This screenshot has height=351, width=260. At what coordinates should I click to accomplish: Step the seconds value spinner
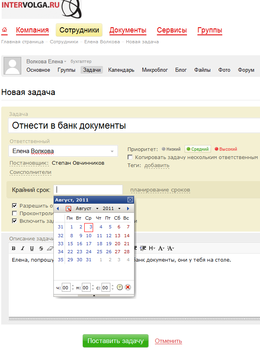coord(112,287)
